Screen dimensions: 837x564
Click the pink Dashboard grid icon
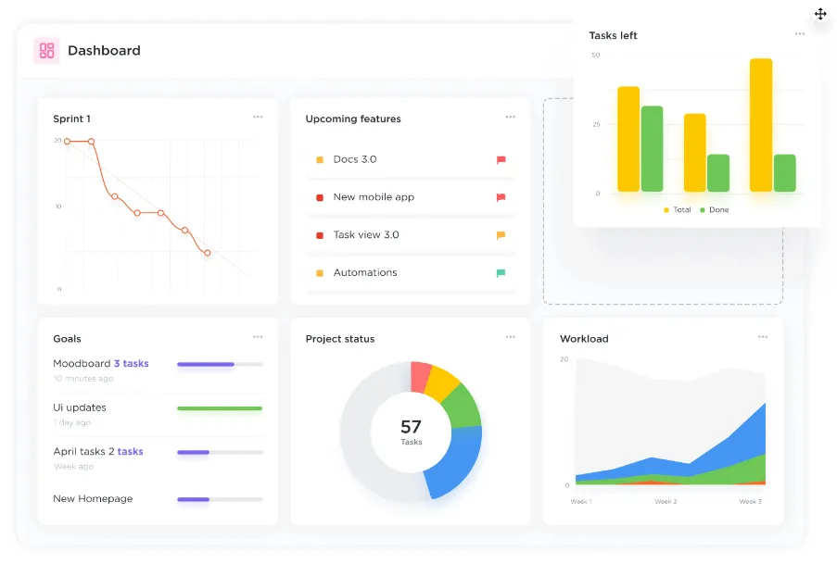(x=46, y=51)
